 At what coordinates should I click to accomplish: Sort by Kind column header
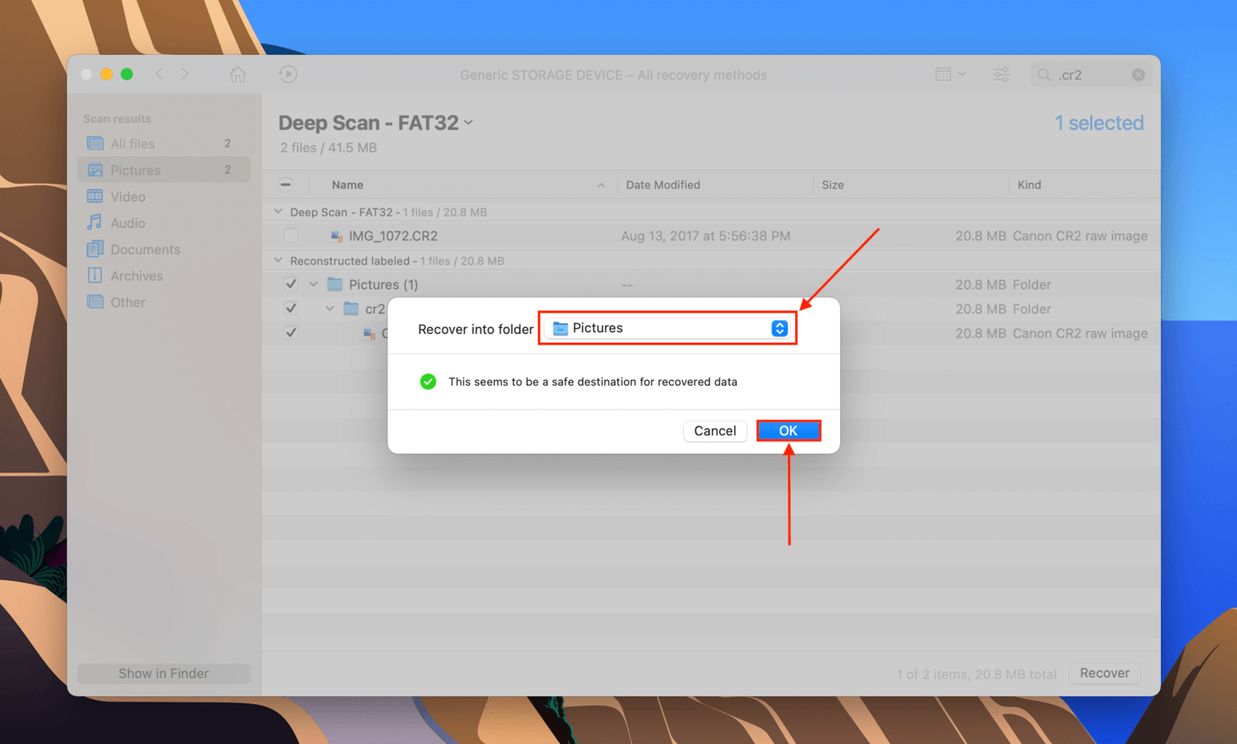(1029, 185)
